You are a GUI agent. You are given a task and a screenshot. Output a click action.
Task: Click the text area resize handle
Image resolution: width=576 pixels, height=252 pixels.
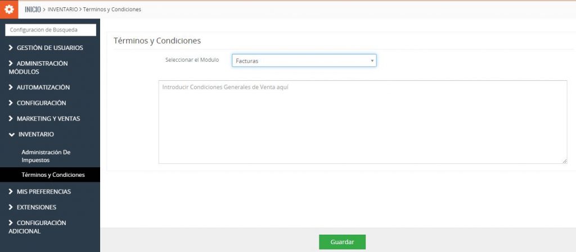564,161
